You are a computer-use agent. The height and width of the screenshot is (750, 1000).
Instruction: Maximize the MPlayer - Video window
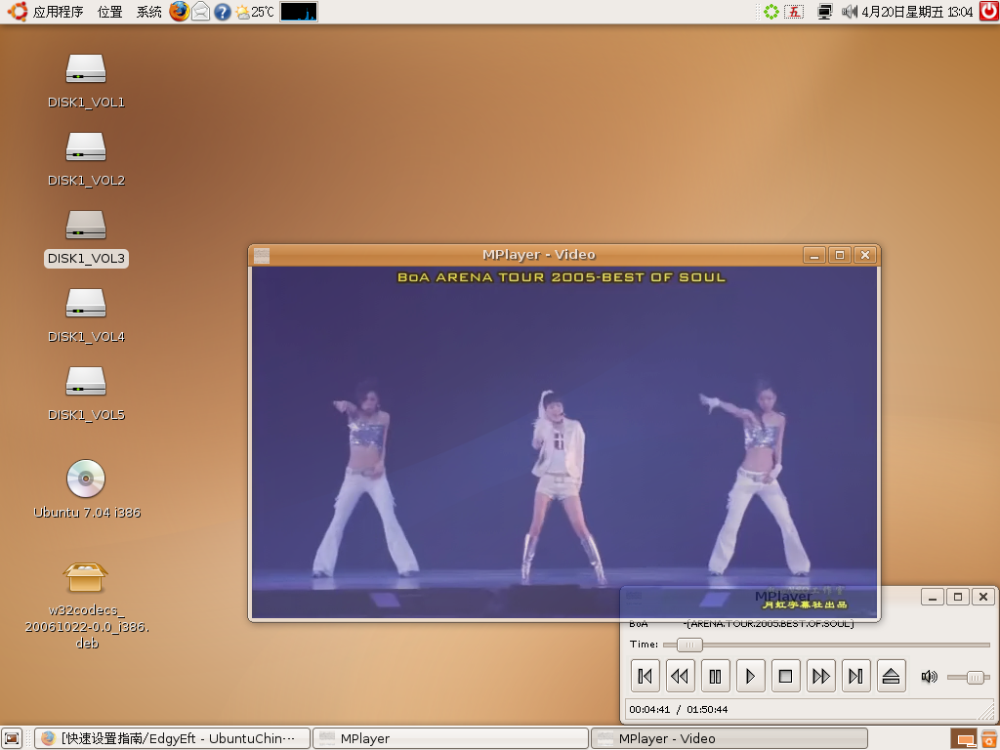pos(840,255)
